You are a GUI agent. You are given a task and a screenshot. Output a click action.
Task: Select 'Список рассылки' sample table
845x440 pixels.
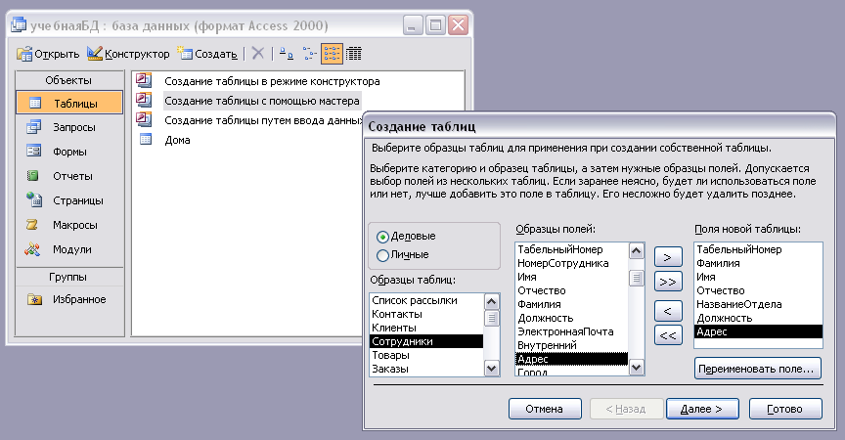(426, 300)
